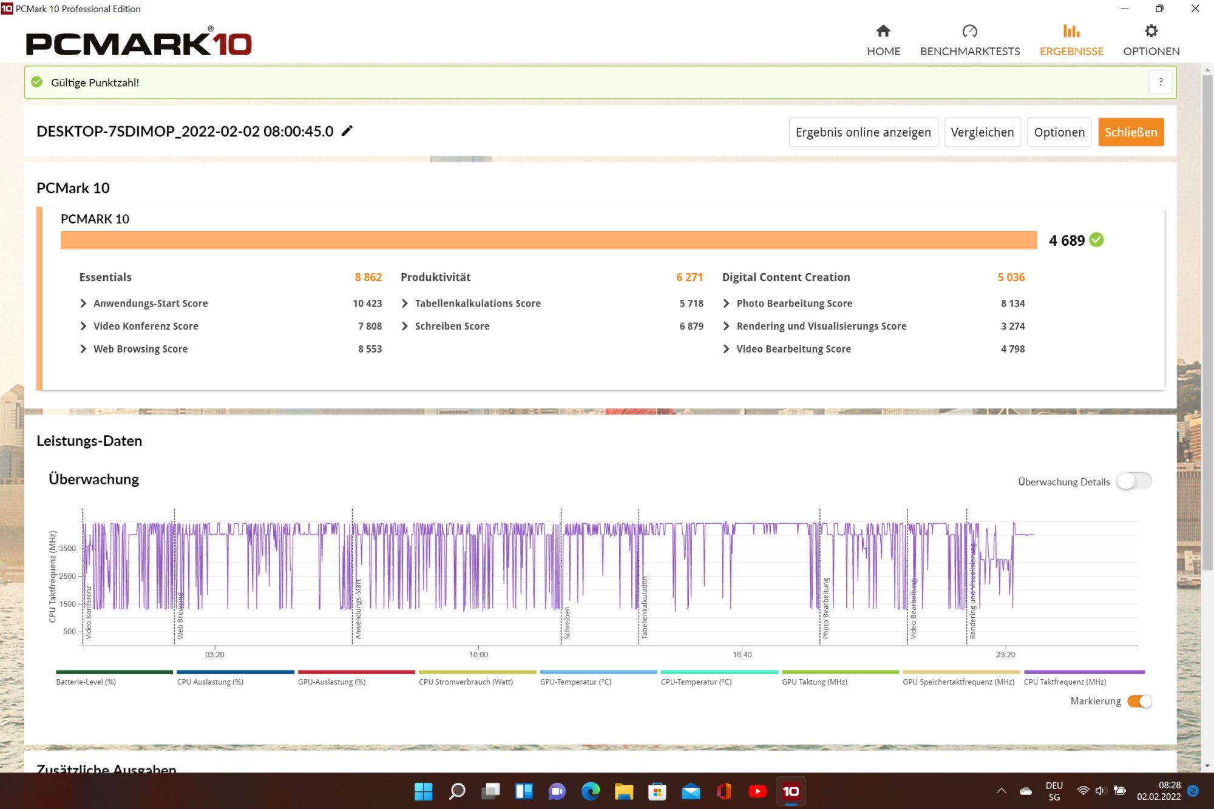Toggle CPU Stromverbrauch (Watt) legend
The width and height of the screenshot is (1214, 809).
(478, 677)
